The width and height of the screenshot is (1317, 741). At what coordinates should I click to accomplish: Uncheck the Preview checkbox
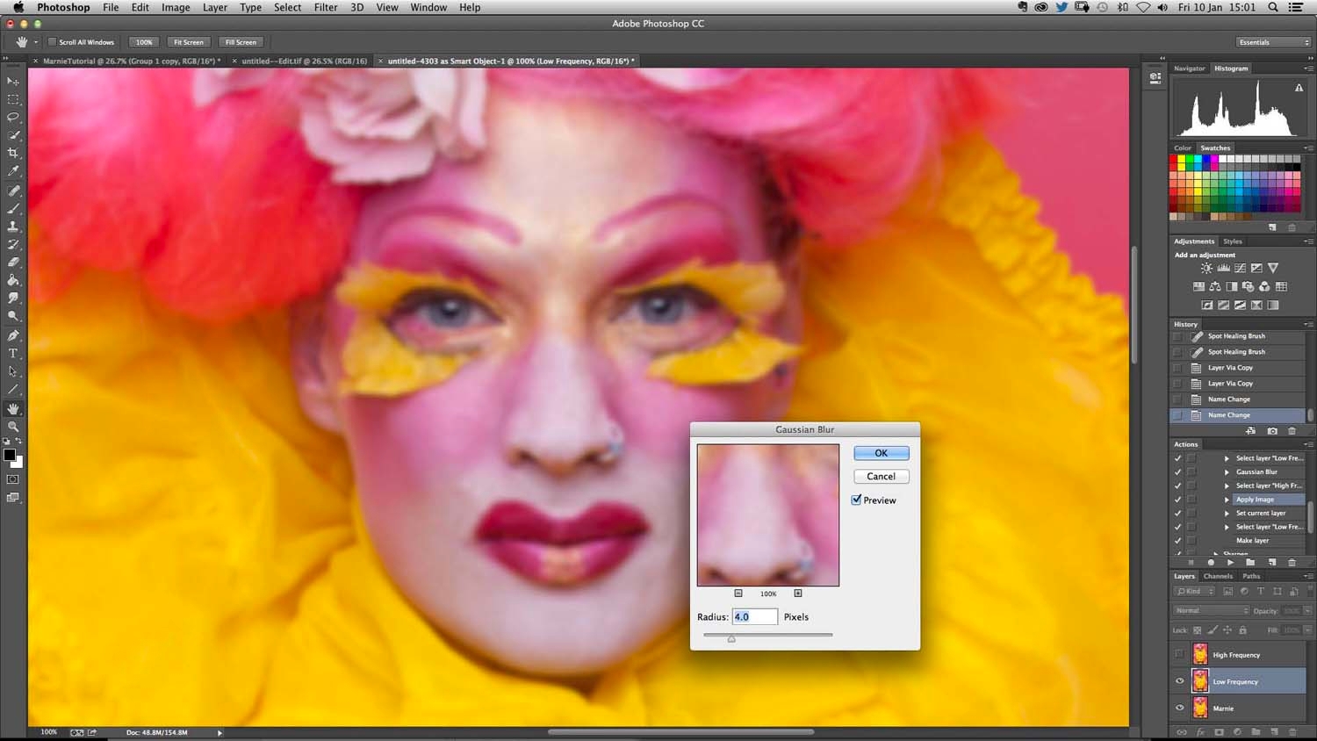click(856, 500)
